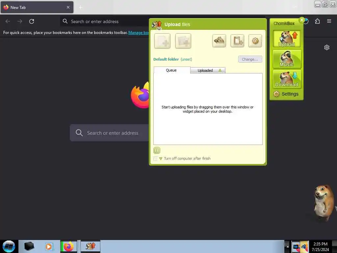Open the Music section in ChomikBox
Viewport: 337px width, 253px height.
287,59
